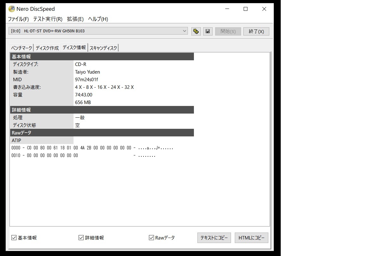
Task: Click the Nero DiscSpeed title bar icon
Action: tap(12, 9)
